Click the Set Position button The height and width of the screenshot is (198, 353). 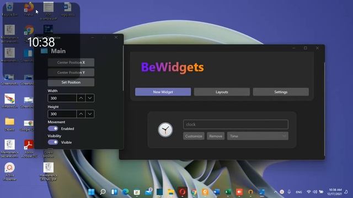click(71, 82)
